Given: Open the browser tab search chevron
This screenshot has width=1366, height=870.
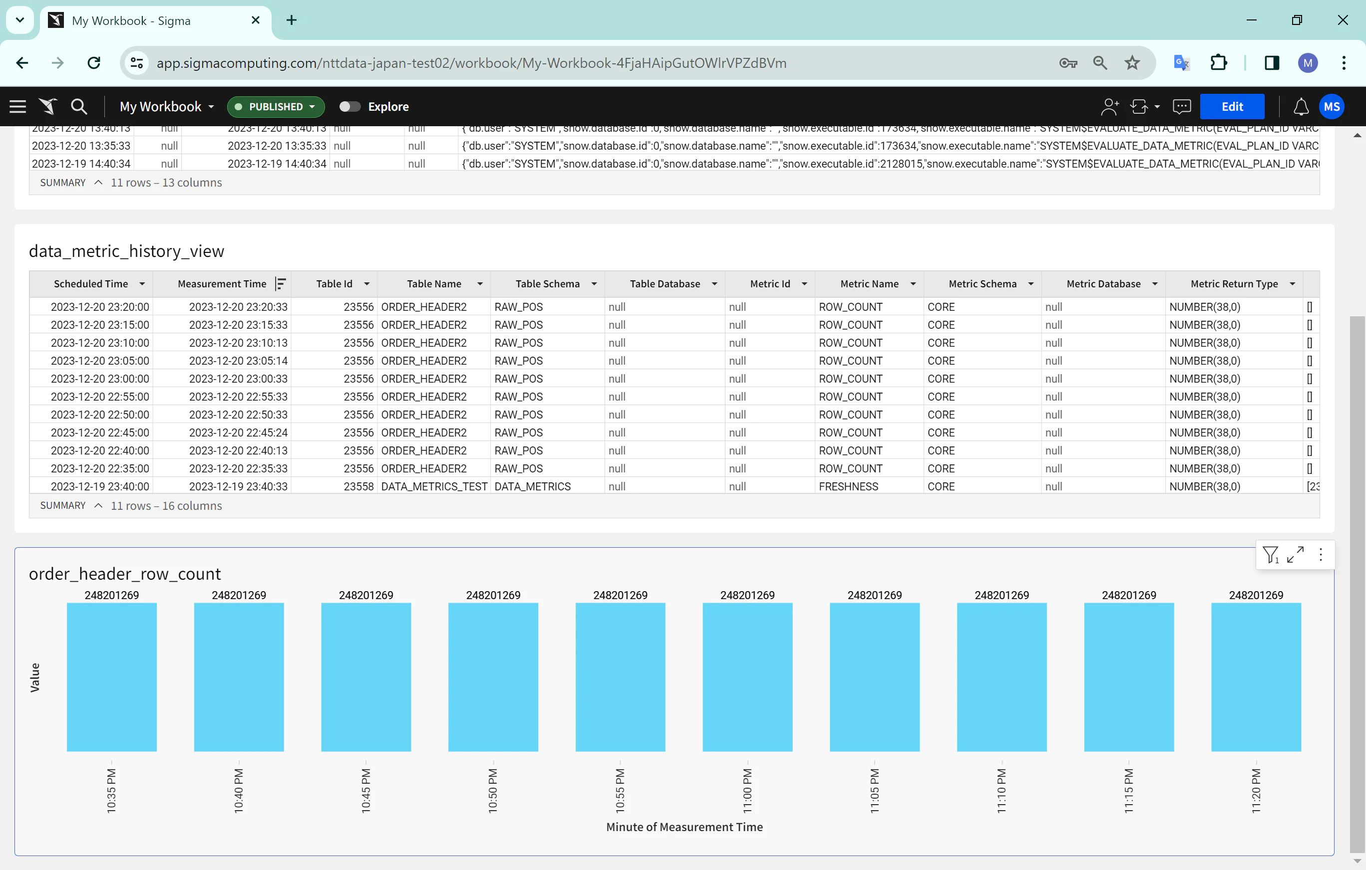Looking at the screenshot, I should pyautogui.click(x=20, y=20).
